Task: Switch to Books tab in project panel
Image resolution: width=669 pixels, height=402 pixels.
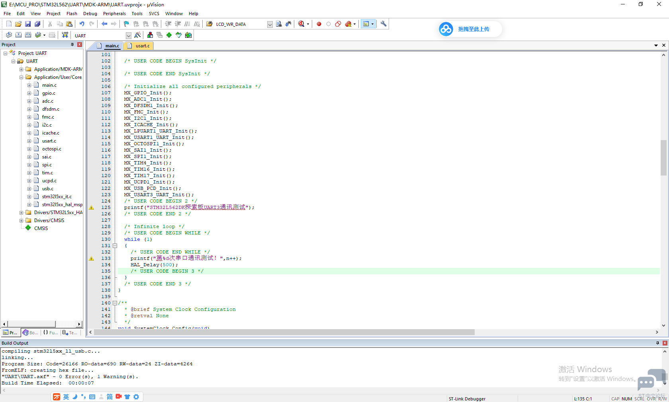Action: (30, 333)
